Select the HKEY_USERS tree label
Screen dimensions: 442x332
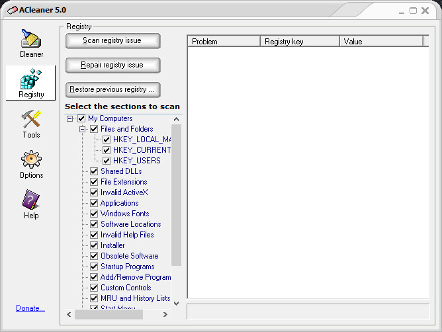pyautogui.click(x=137, y=161)
